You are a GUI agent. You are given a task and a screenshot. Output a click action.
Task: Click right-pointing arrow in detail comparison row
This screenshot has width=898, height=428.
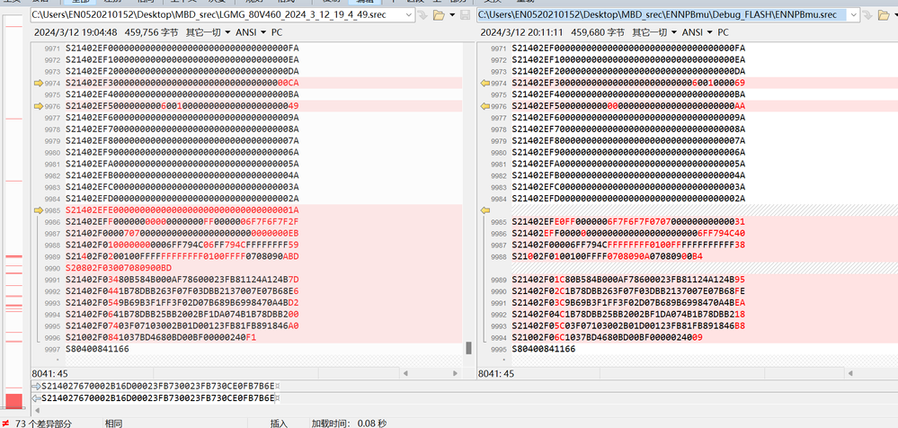pyautogui.click(x=36, y=386)
